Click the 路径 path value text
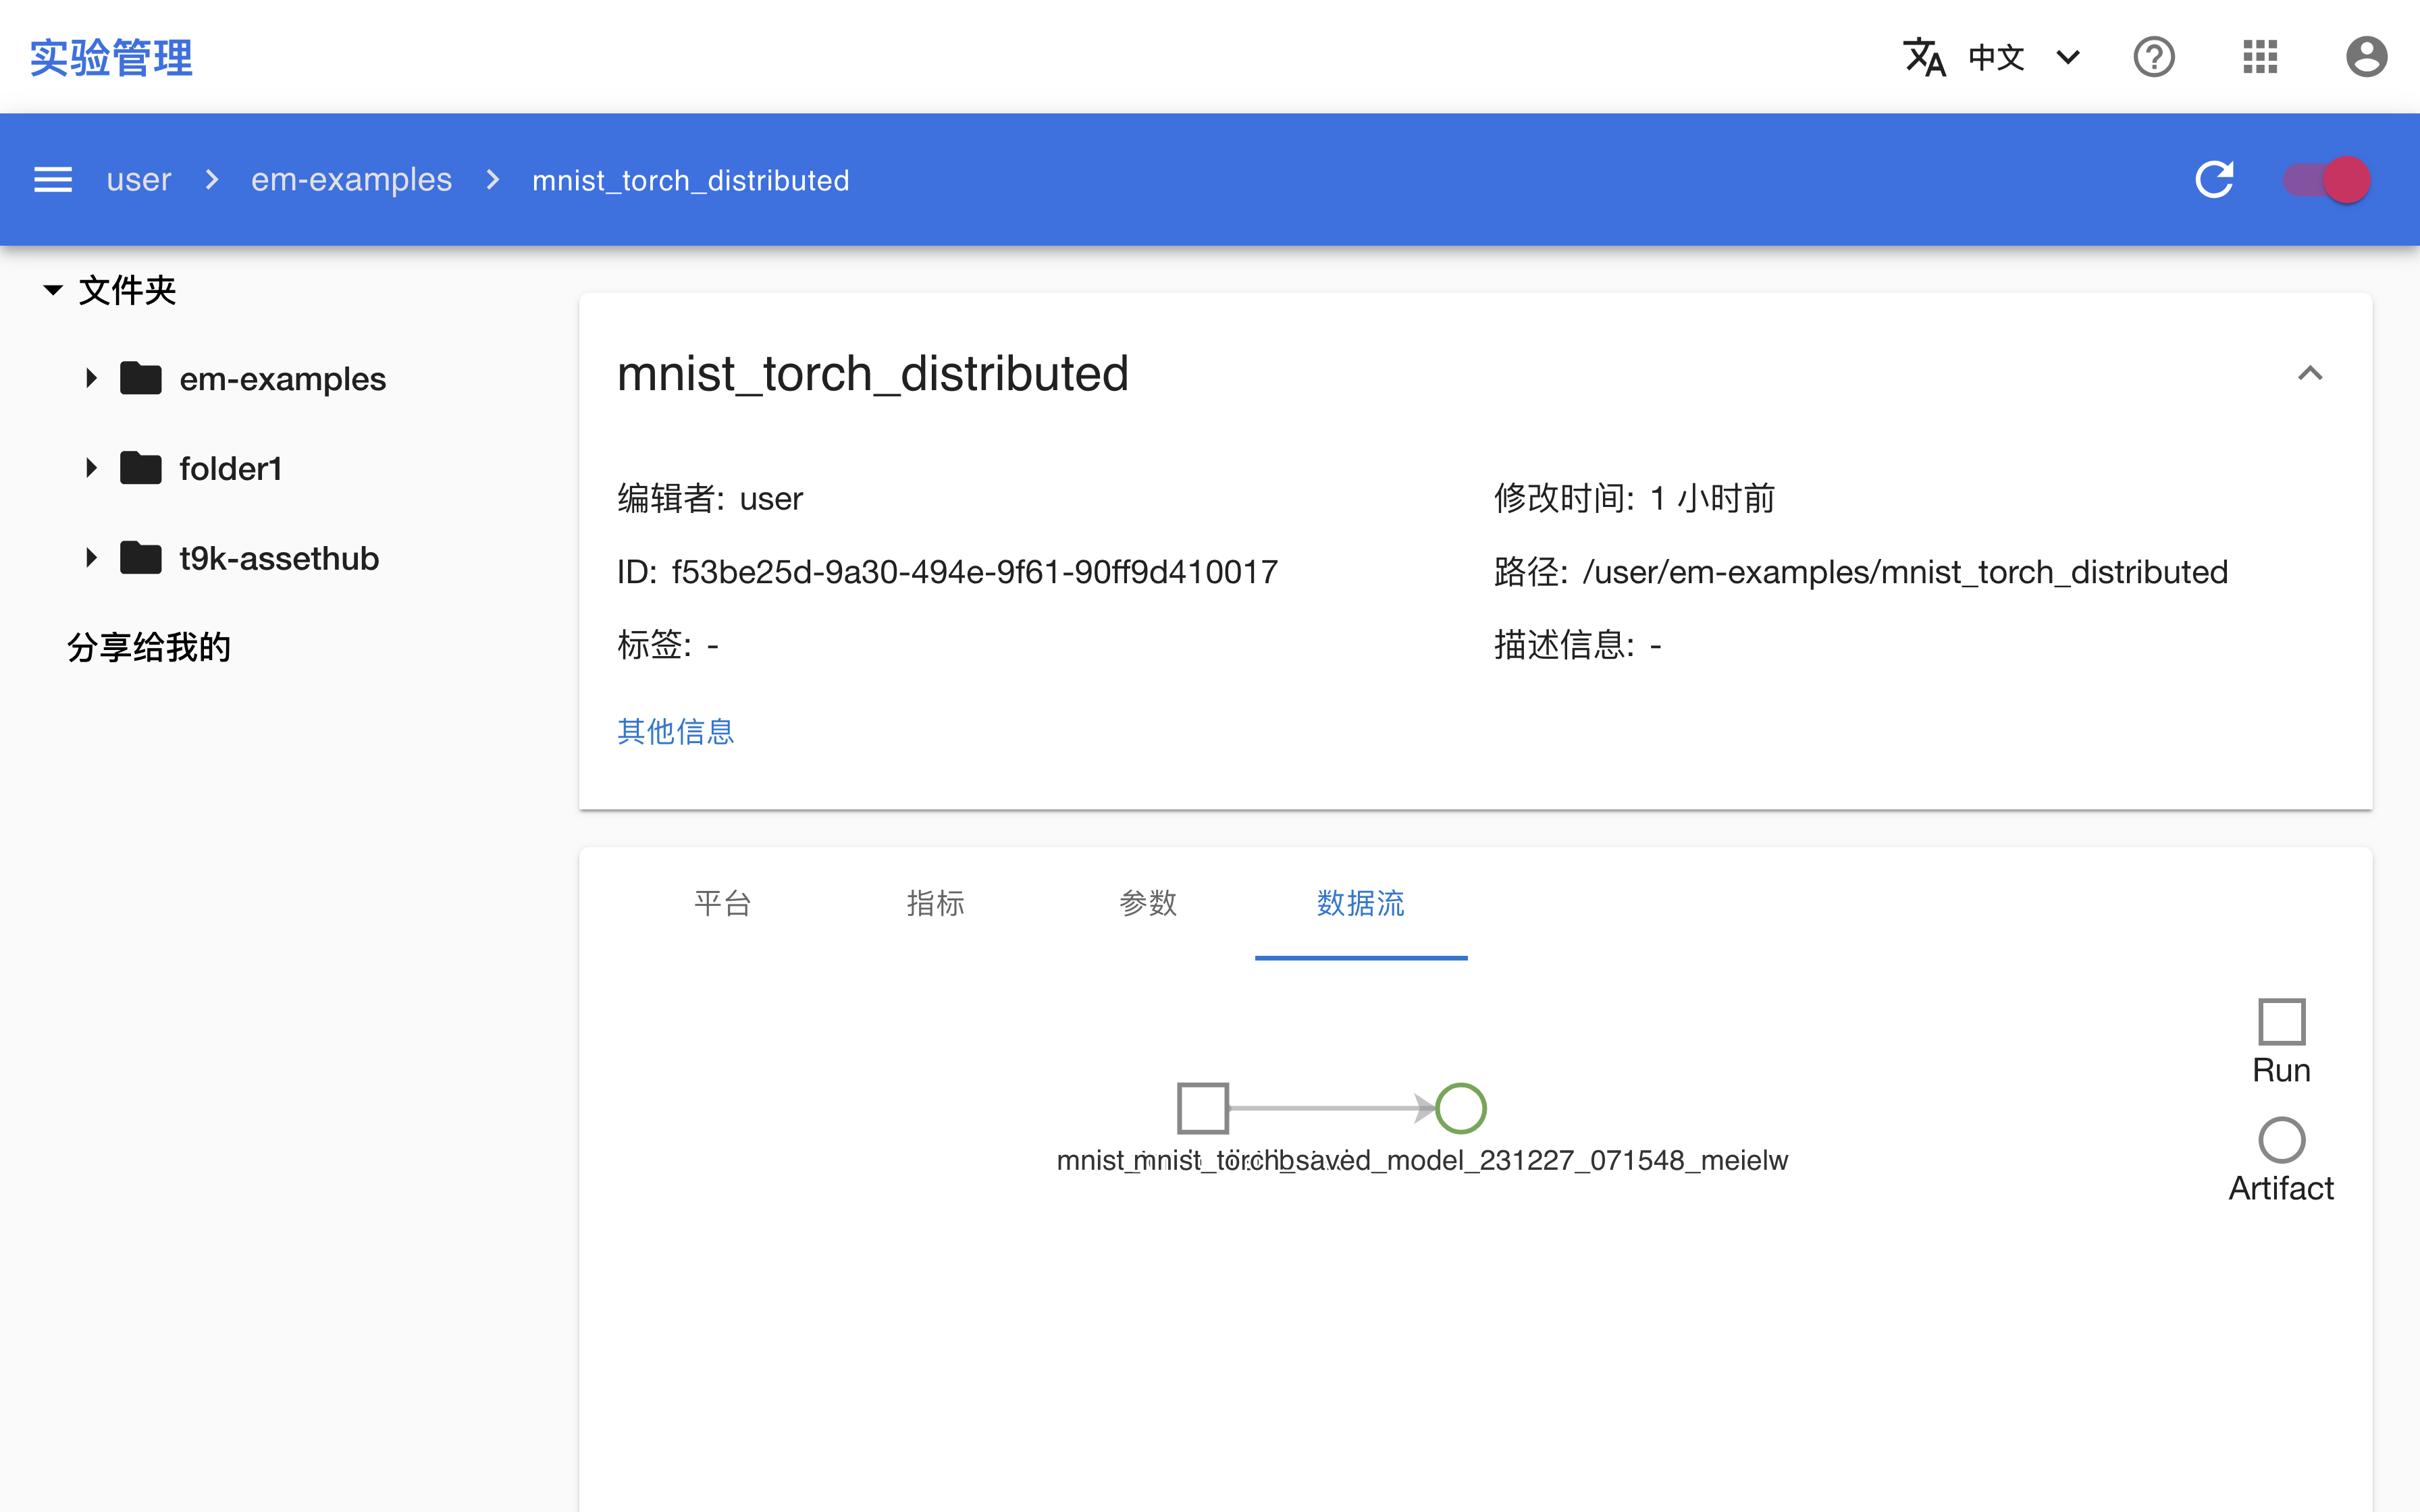 [1905, 572]
